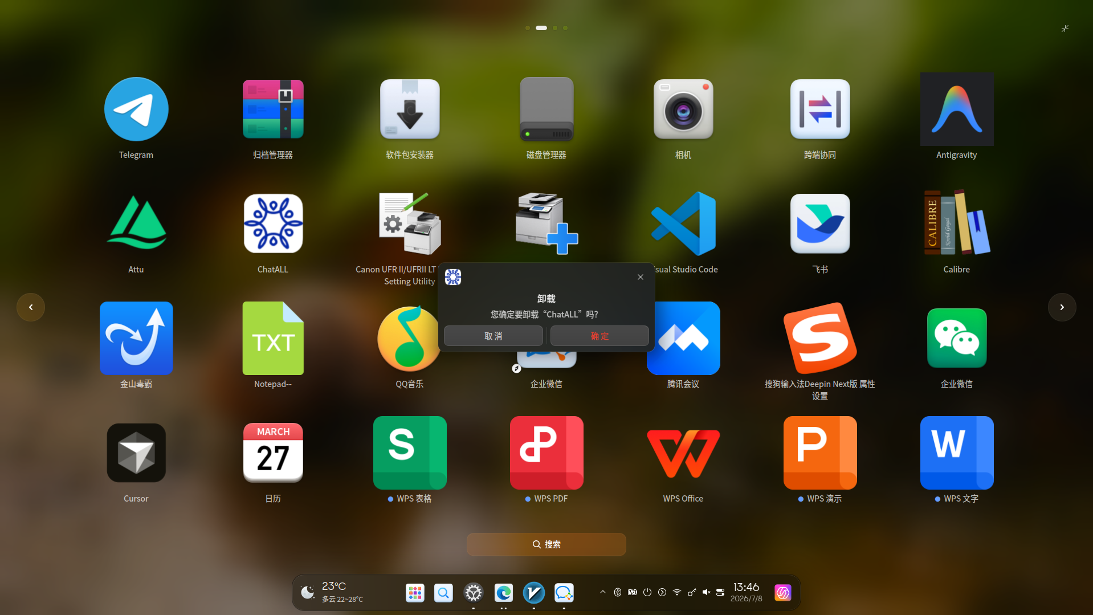The width and height of the screenshot is (1093, 615).
Task: Open the settings gear in the dock
Action: [474, 593]
